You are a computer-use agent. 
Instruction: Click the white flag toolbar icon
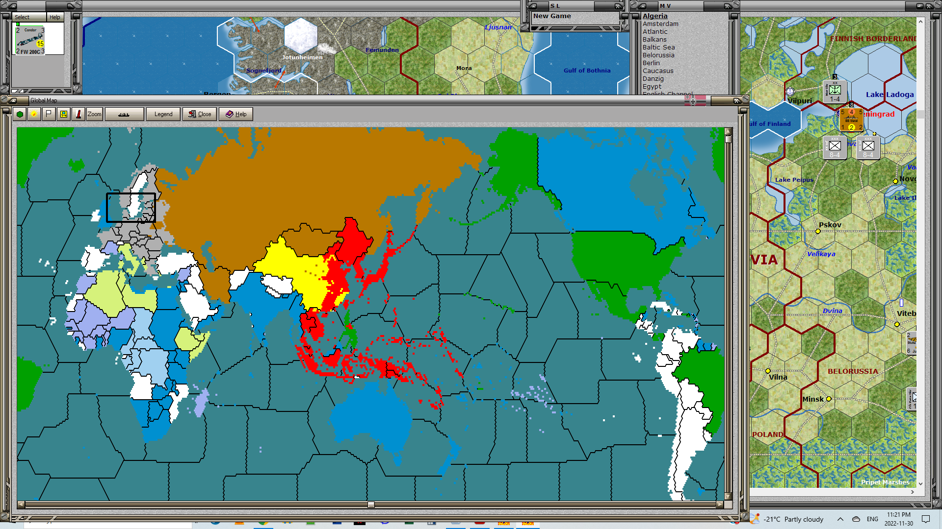49,114
